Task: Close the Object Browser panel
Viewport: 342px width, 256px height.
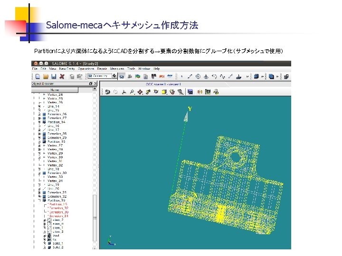Action: point(95,83)
